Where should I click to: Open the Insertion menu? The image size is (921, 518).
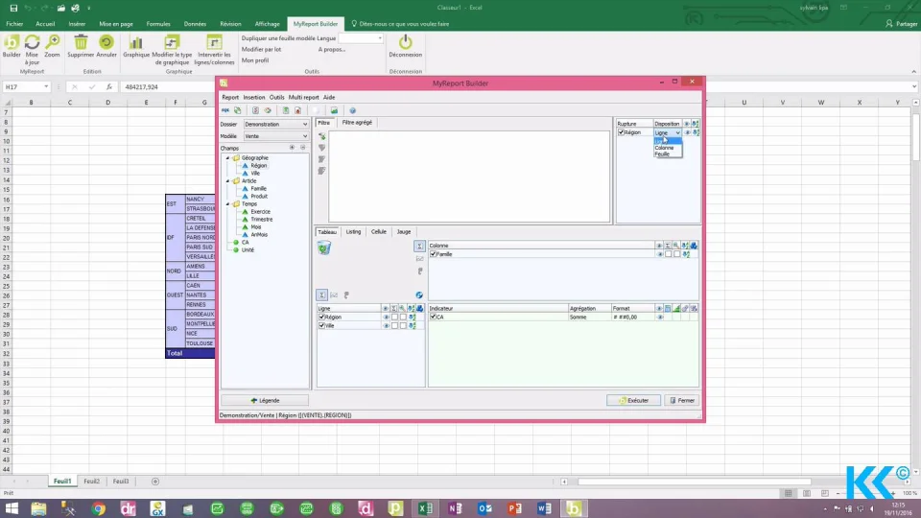pos(253,98)
